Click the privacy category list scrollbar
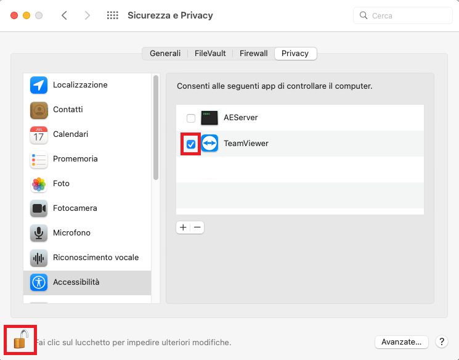 pos(156,128)
